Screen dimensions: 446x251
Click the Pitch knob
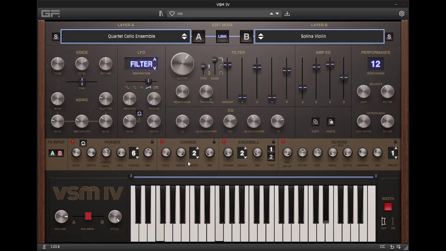point(115,217)
